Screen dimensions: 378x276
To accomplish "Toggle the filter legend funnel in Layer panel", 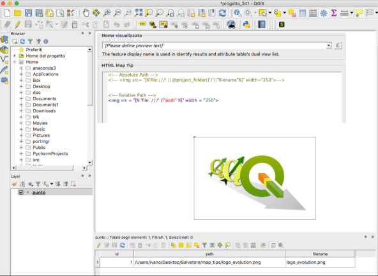I will (x=38, y=184).
